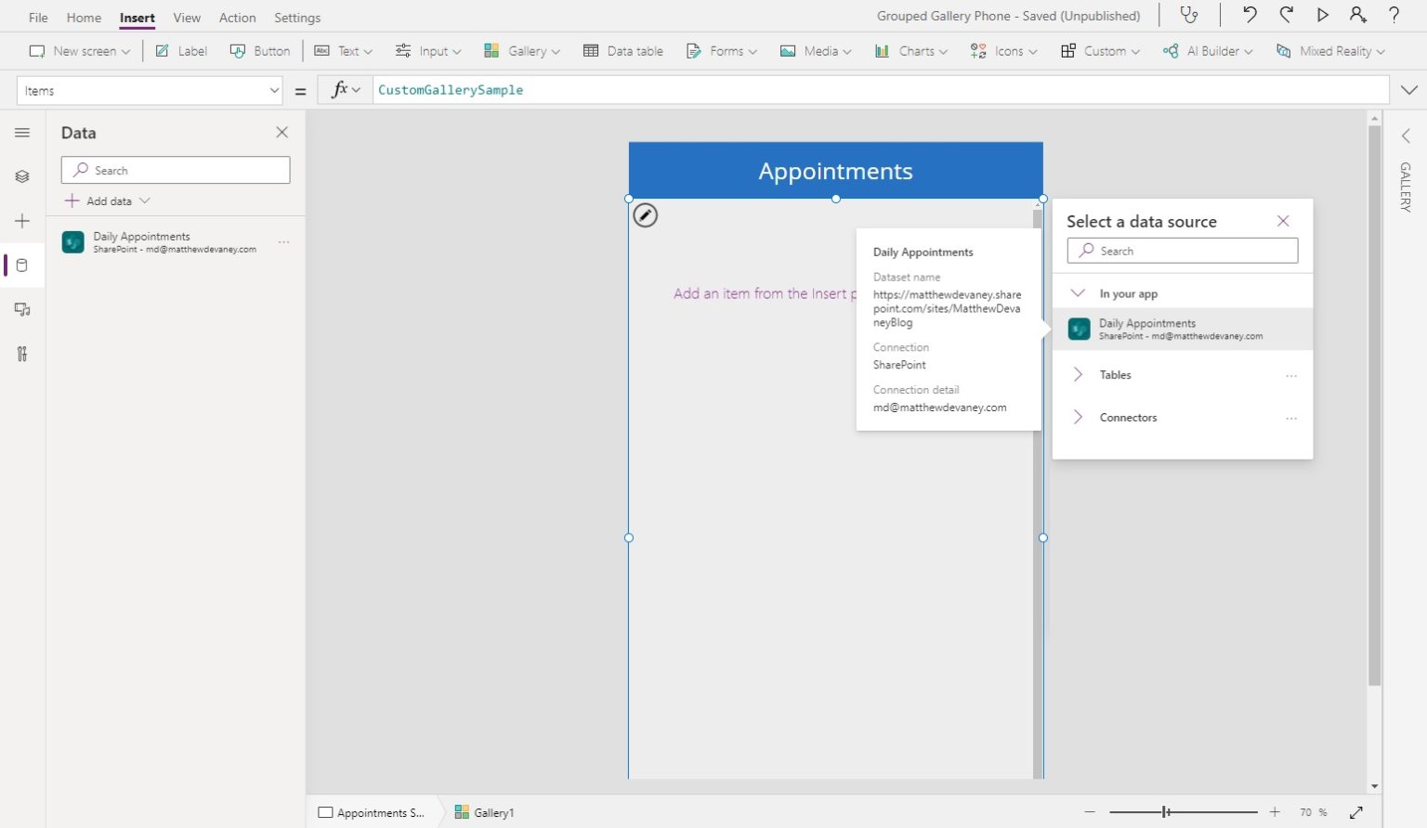The height and width of the screenshot is (828, 1427).
Task: Preview the app with the play icon
Action: pyautogui.click(x=1323, y=15)
